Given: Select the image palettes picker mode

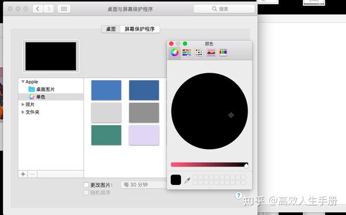Looking at the screenshot, I should 211,52.
